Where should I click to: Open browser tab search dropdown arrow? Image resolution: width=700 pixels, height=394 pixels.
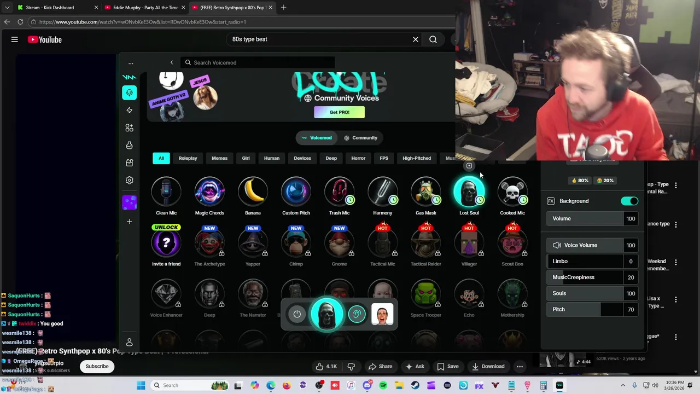[7, 8]
